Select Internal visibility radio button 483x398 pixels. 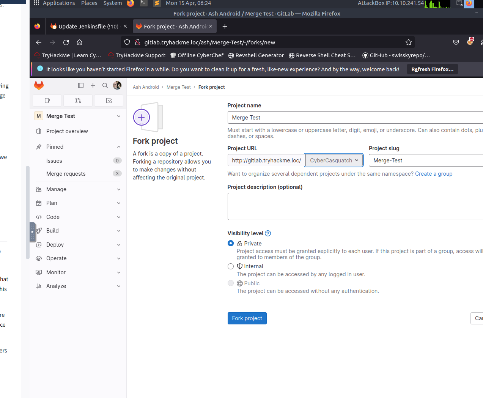231,266
